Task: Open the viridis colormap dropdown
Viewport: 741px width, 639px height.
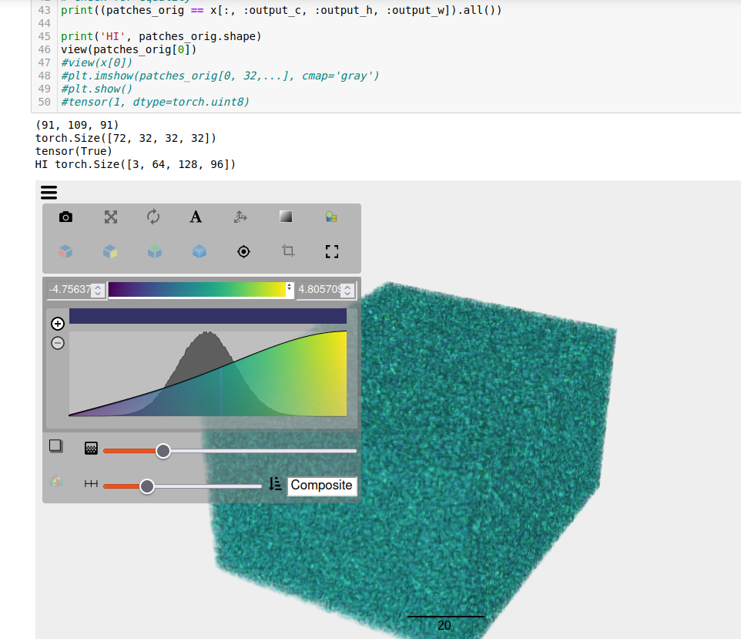Action: pos(201,289)
